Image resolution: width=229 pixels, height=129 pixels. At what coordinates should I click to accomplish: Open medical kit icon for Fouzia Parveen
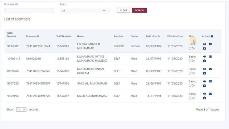point(204,48)
